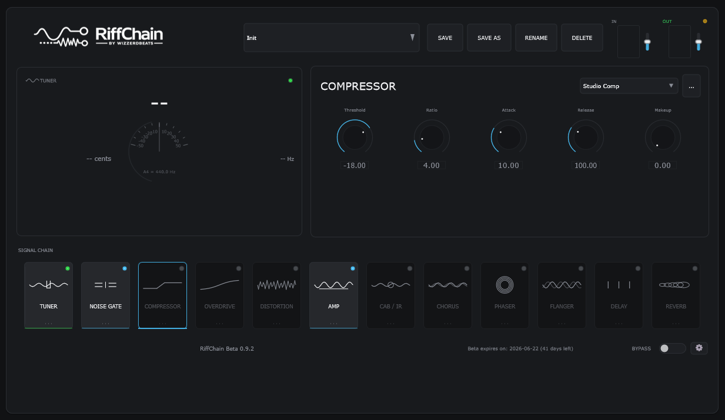Image resolution: width=725 pixels, height=420 pixels.
Task: Click the Tuner wave icon in tuner panel
Action: [32, 80]
